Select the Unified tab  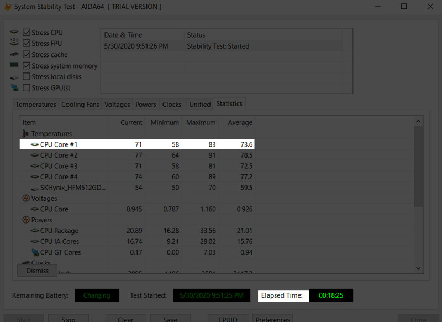200,105
